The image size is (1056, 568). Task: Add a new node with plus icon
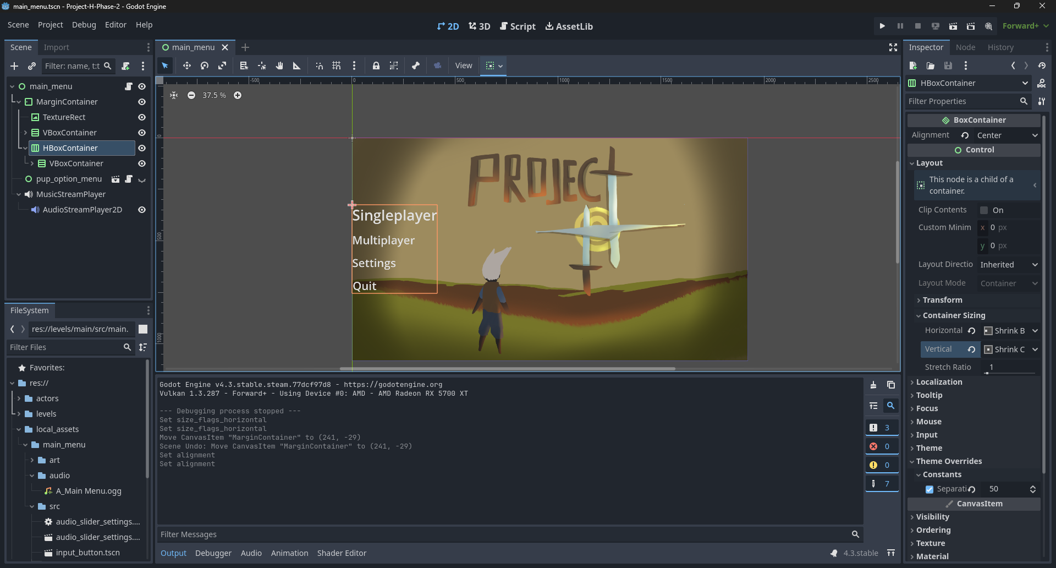click(14, 66)
